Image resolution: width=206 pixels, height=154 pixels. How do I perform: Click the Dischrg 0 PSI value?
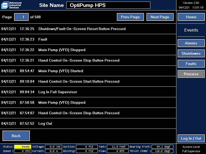(87, 151)
